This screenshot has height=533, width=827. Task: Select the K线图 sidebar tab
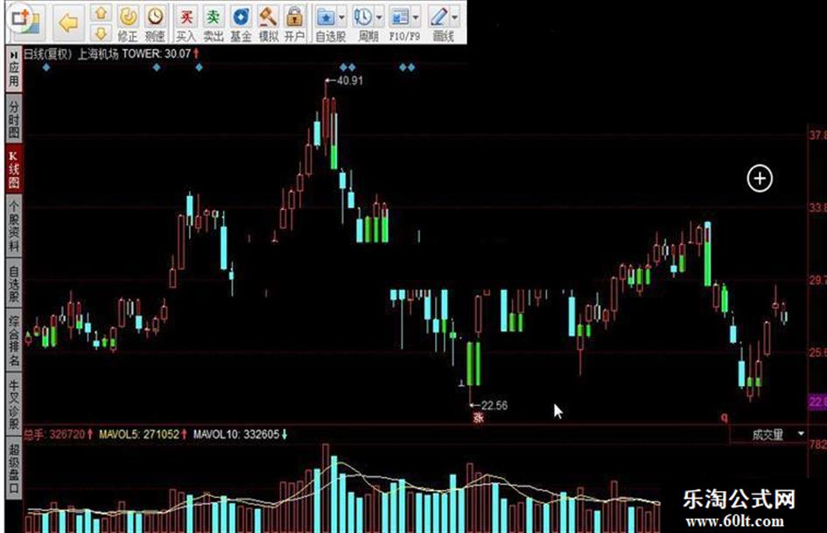(14, 169)
